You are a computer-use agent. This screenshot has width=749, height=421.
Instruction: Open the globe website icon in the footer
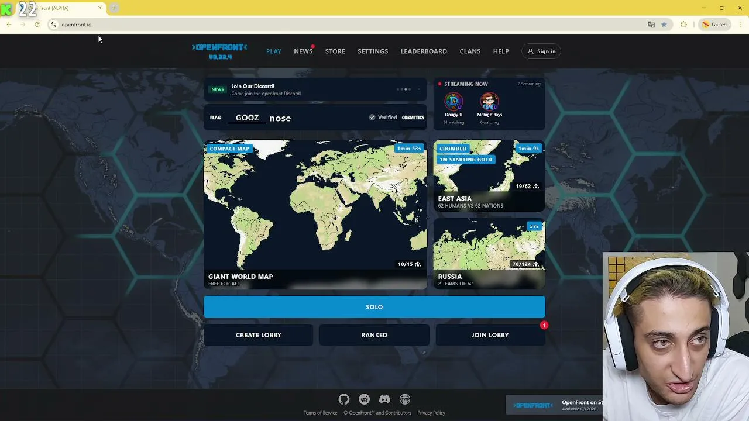click(405, 399)
